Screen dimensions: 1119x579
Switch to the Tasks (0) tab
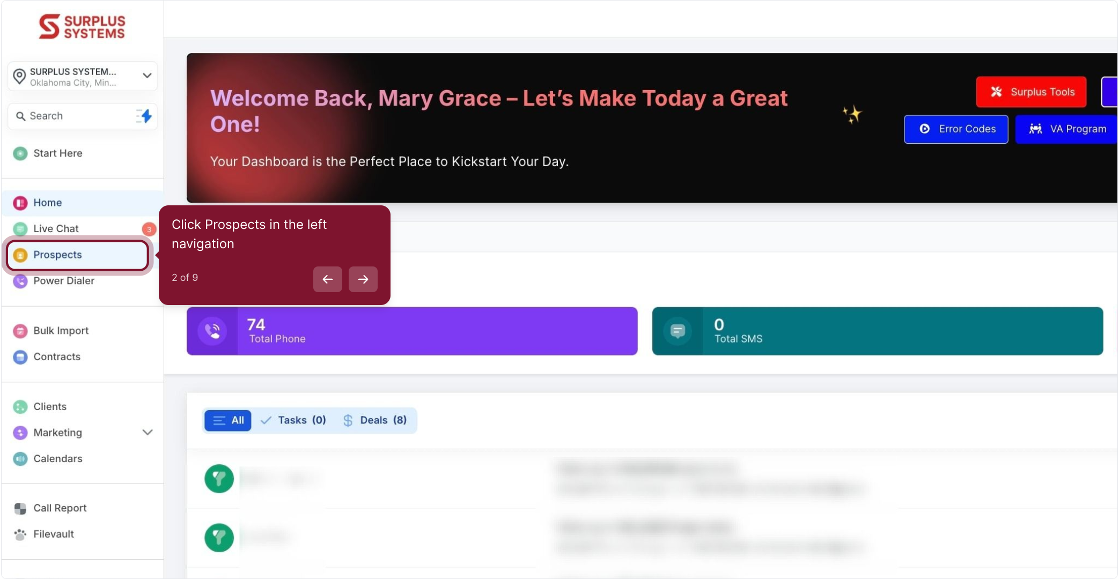tap(294, 420)
